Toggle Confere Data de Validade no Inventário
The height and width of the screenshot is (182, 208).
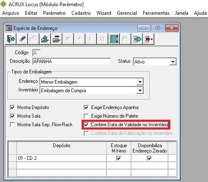(86, 125)
